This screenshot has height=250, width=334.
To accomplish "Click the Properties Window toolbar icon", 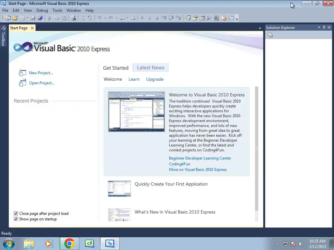I will [195, 18].
